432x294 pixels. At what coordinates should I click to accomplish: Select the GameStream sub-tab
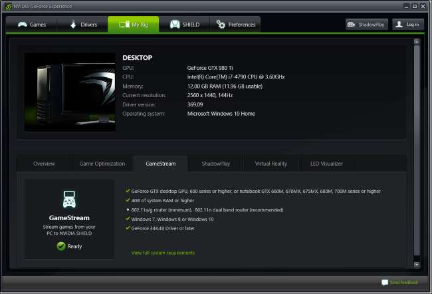click(161, 164)
